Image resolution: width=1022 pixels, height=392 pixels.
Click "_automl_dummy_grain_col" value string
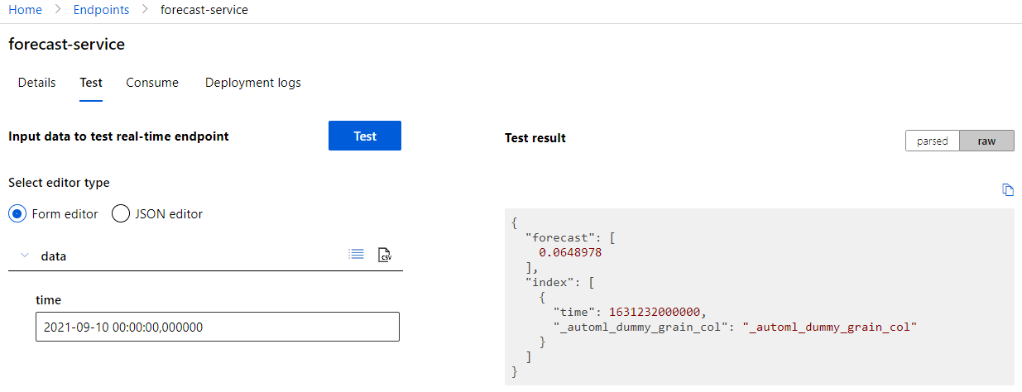830,327
